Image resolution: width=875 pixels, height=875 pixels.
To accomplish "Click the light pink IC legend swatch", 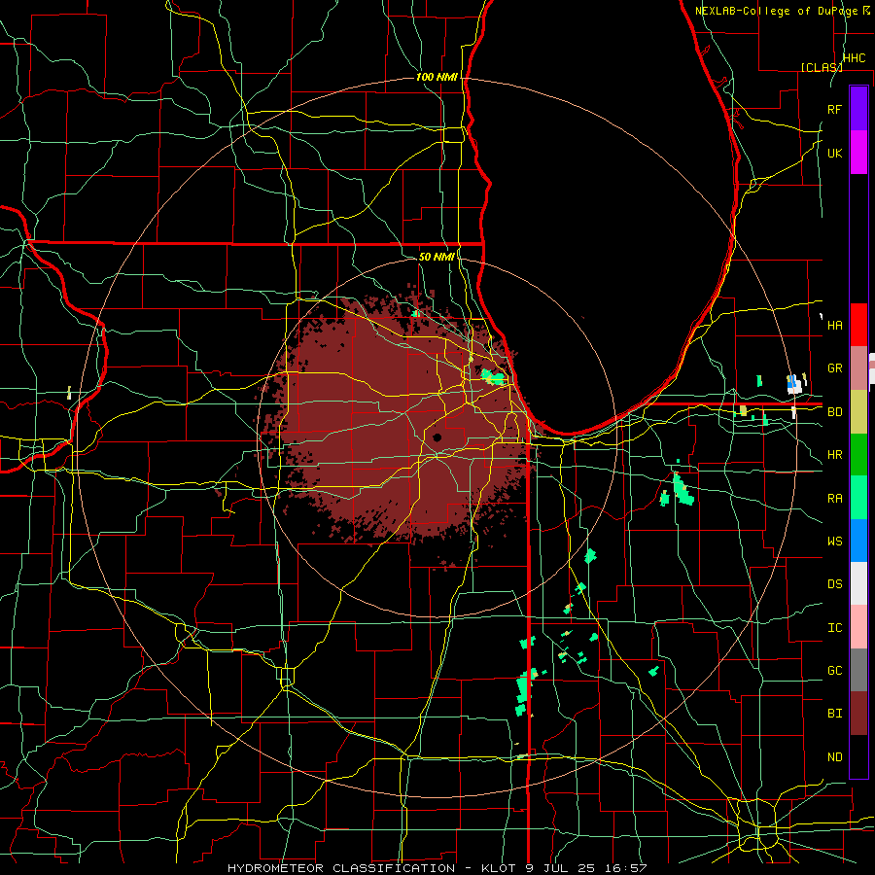I will point(858,627).
